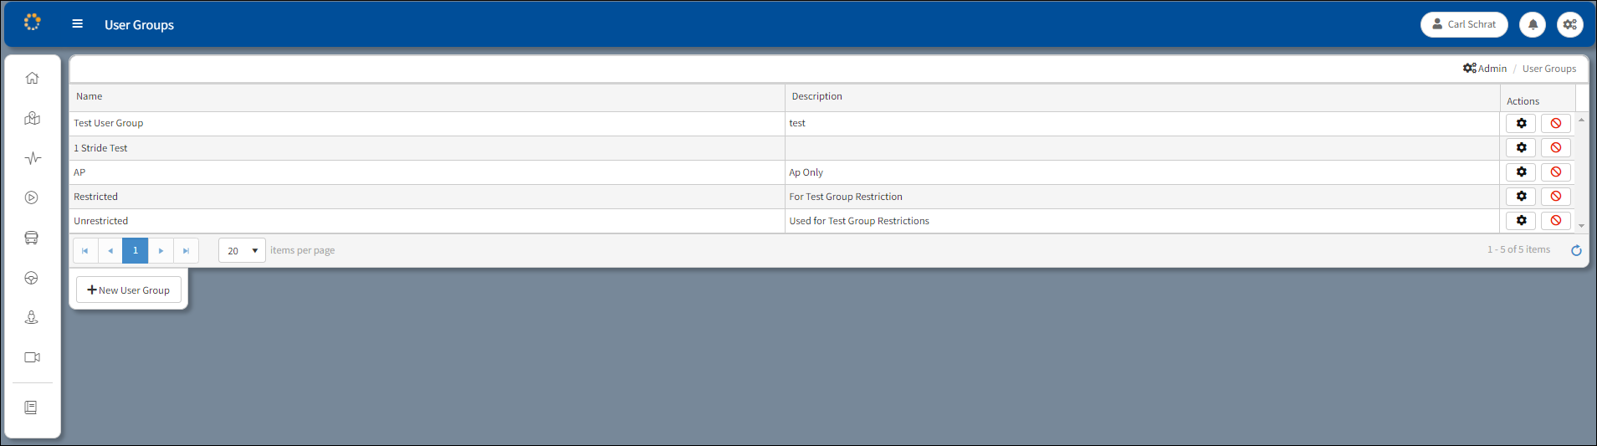The width and height of the screenshot is (1597, 446).
Task: Go to last page of results
Action: (186, 250)
